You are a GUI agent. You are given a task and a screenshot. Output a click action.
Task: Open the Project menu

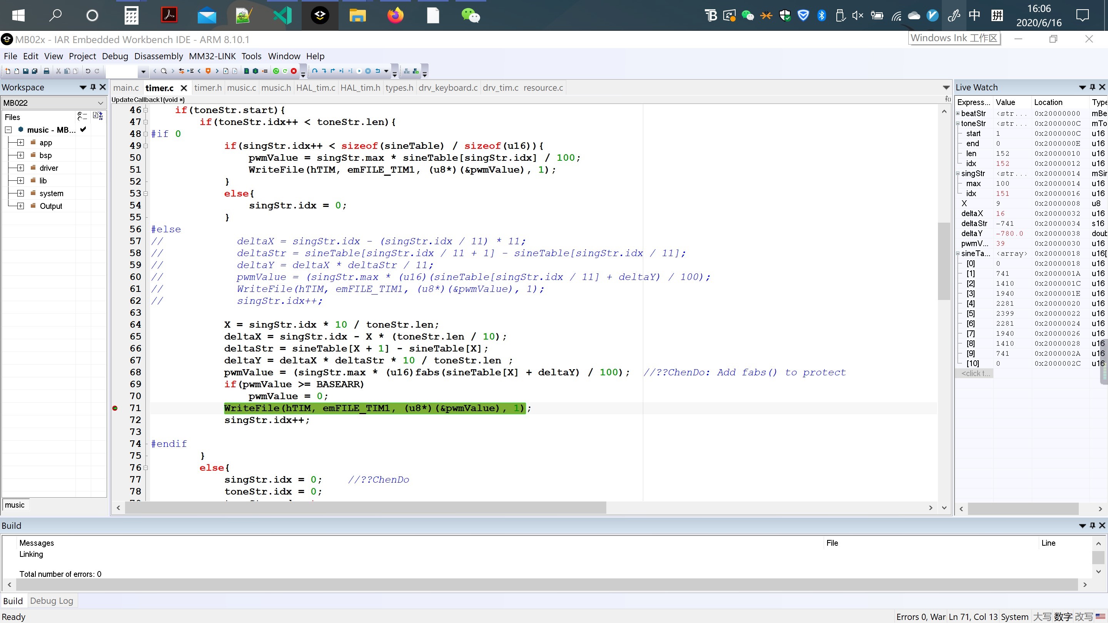(82, 56)
